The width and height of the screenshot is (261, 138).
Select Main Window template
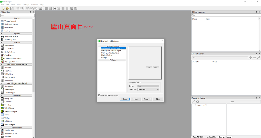[x=107, y=55]
